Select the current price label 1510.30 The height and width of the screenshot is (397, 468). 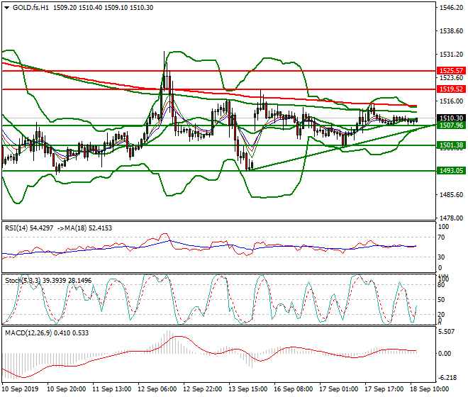[x=451, y=118]
